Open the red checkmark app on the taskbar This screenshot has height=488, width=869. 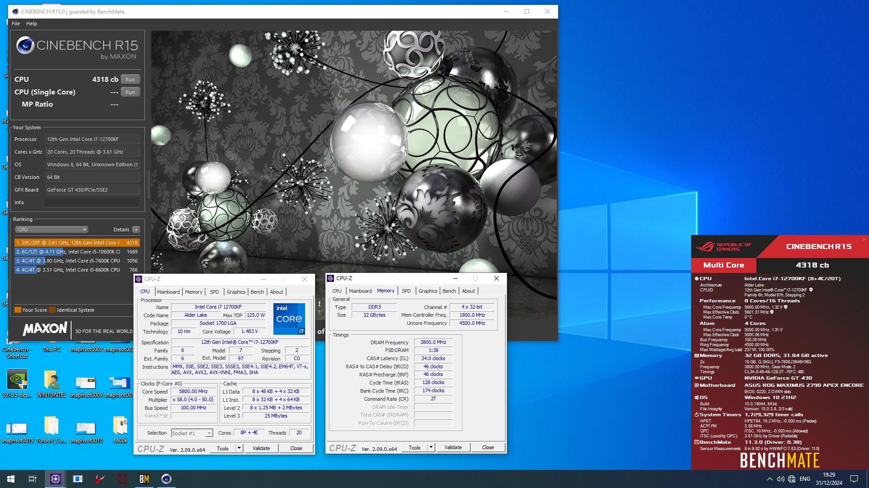[x=100, y=479]
